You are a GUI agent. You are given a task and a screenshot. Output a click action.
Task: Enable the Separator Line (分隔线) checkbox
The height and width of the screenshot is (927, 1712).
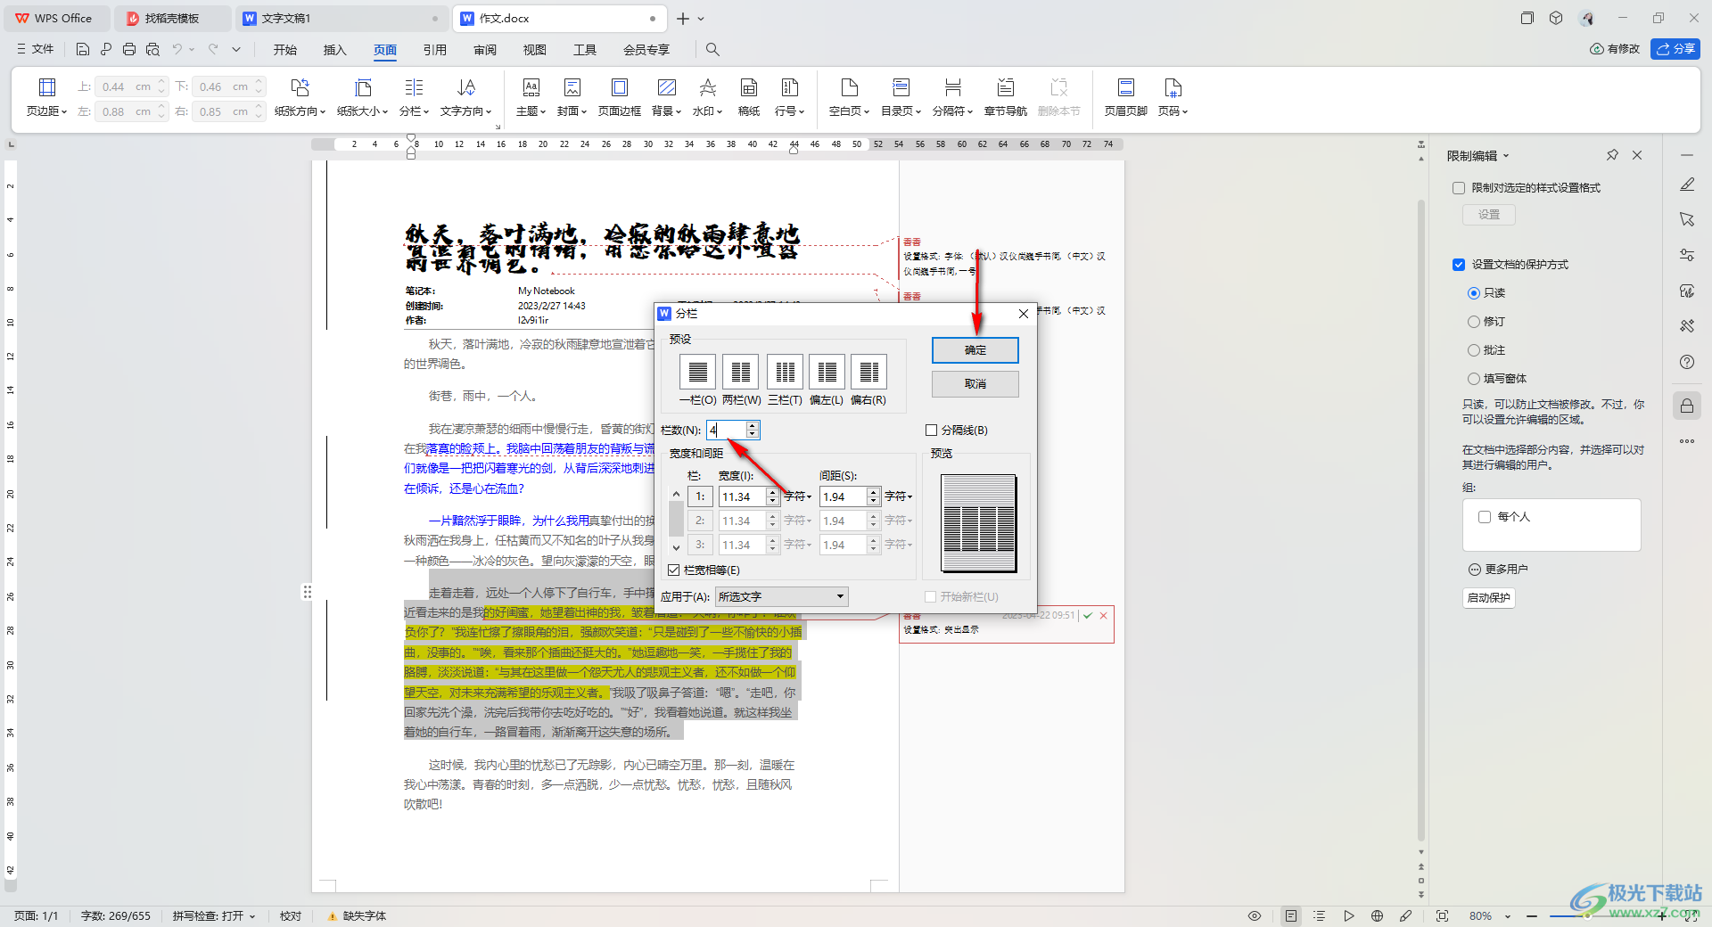click(932, 431)
